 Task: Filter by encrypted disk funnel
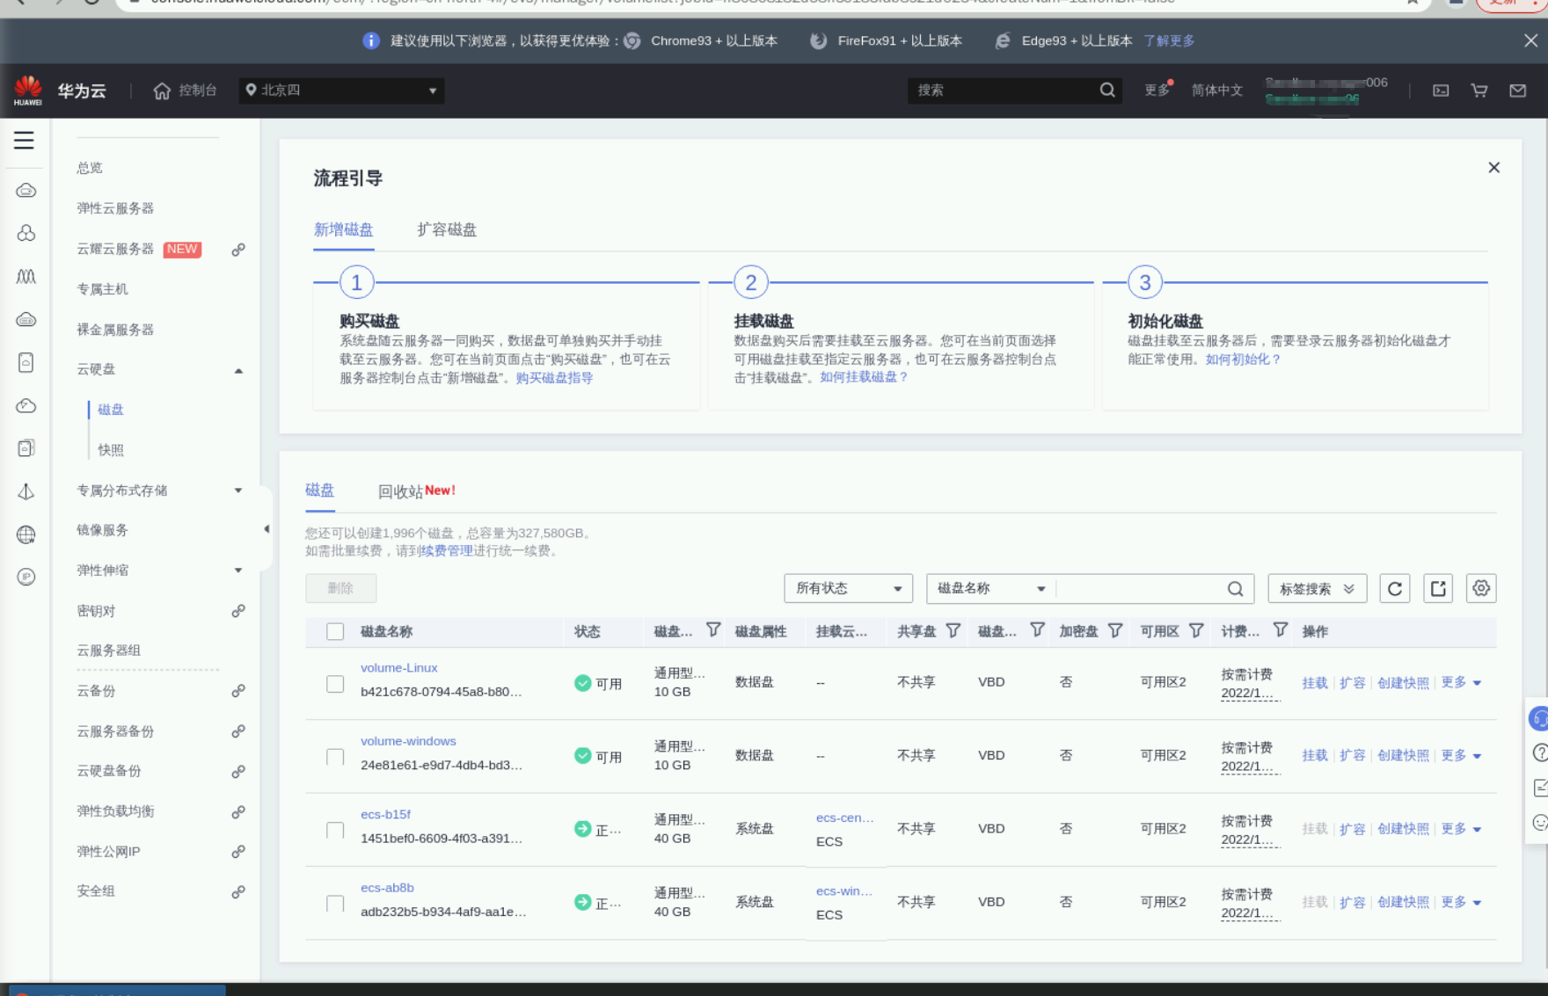(1115, 630)
